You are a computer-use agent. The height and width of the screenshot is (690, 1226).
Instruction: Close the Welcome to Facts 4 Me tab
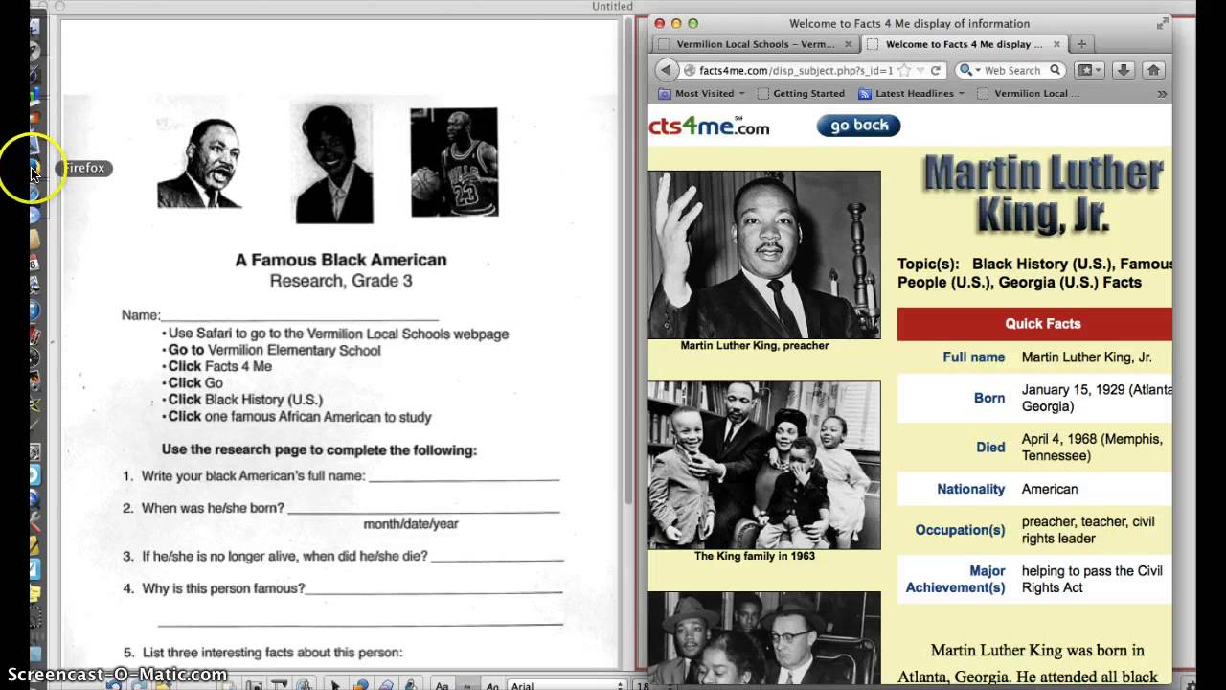tap(1057, 44)
